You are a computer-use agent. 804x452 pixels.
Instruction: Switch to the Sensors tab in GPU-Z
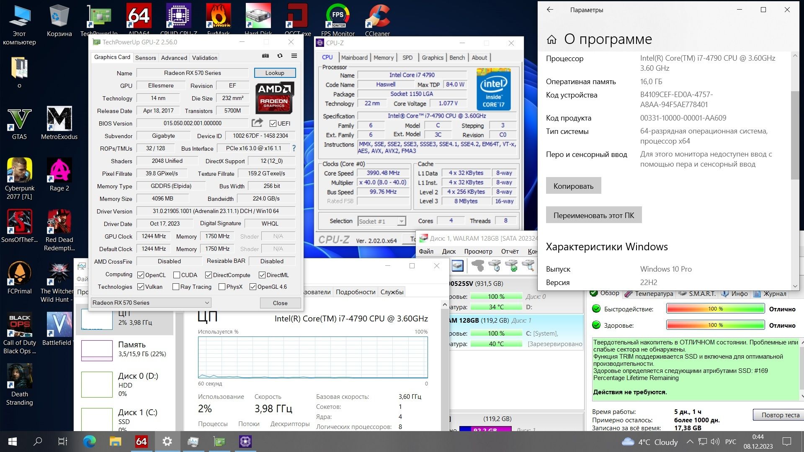(145, 58)
